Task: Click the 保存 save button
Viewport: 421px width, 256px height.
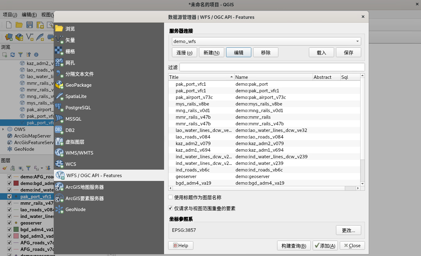Action: (x=349, y=52)
